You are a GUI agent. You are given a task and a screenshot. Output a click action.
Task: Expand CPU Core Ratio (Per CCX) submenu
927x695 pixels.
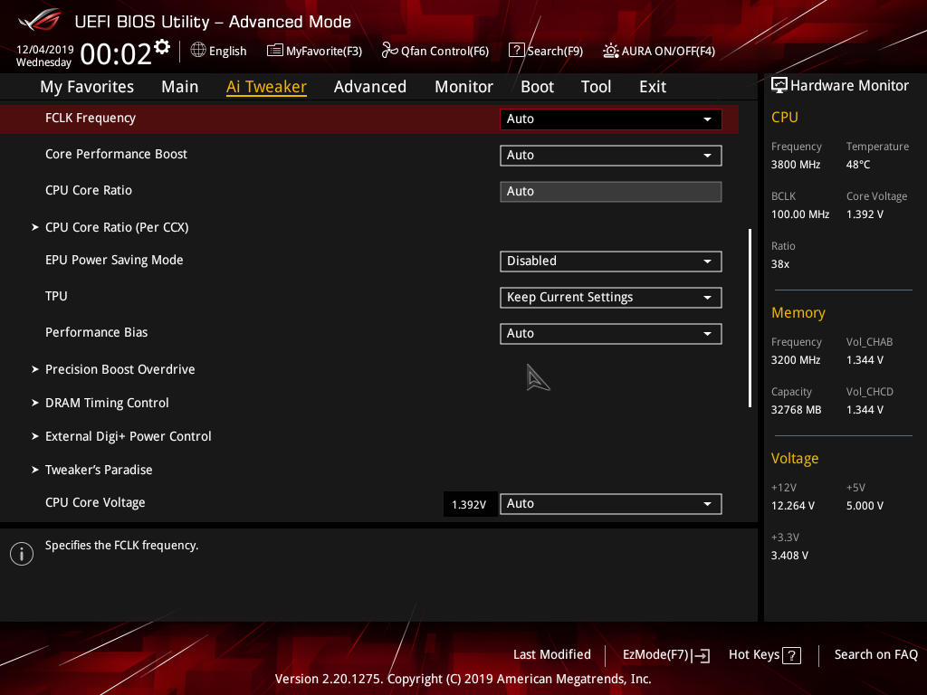[x=117, y=227]
